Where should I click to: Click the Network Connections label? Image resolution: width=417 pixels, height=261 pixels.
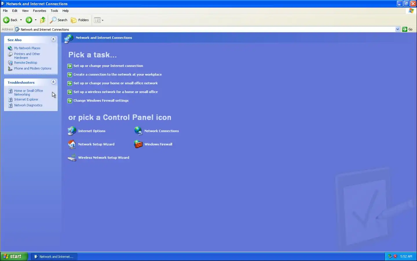[162, 131]
